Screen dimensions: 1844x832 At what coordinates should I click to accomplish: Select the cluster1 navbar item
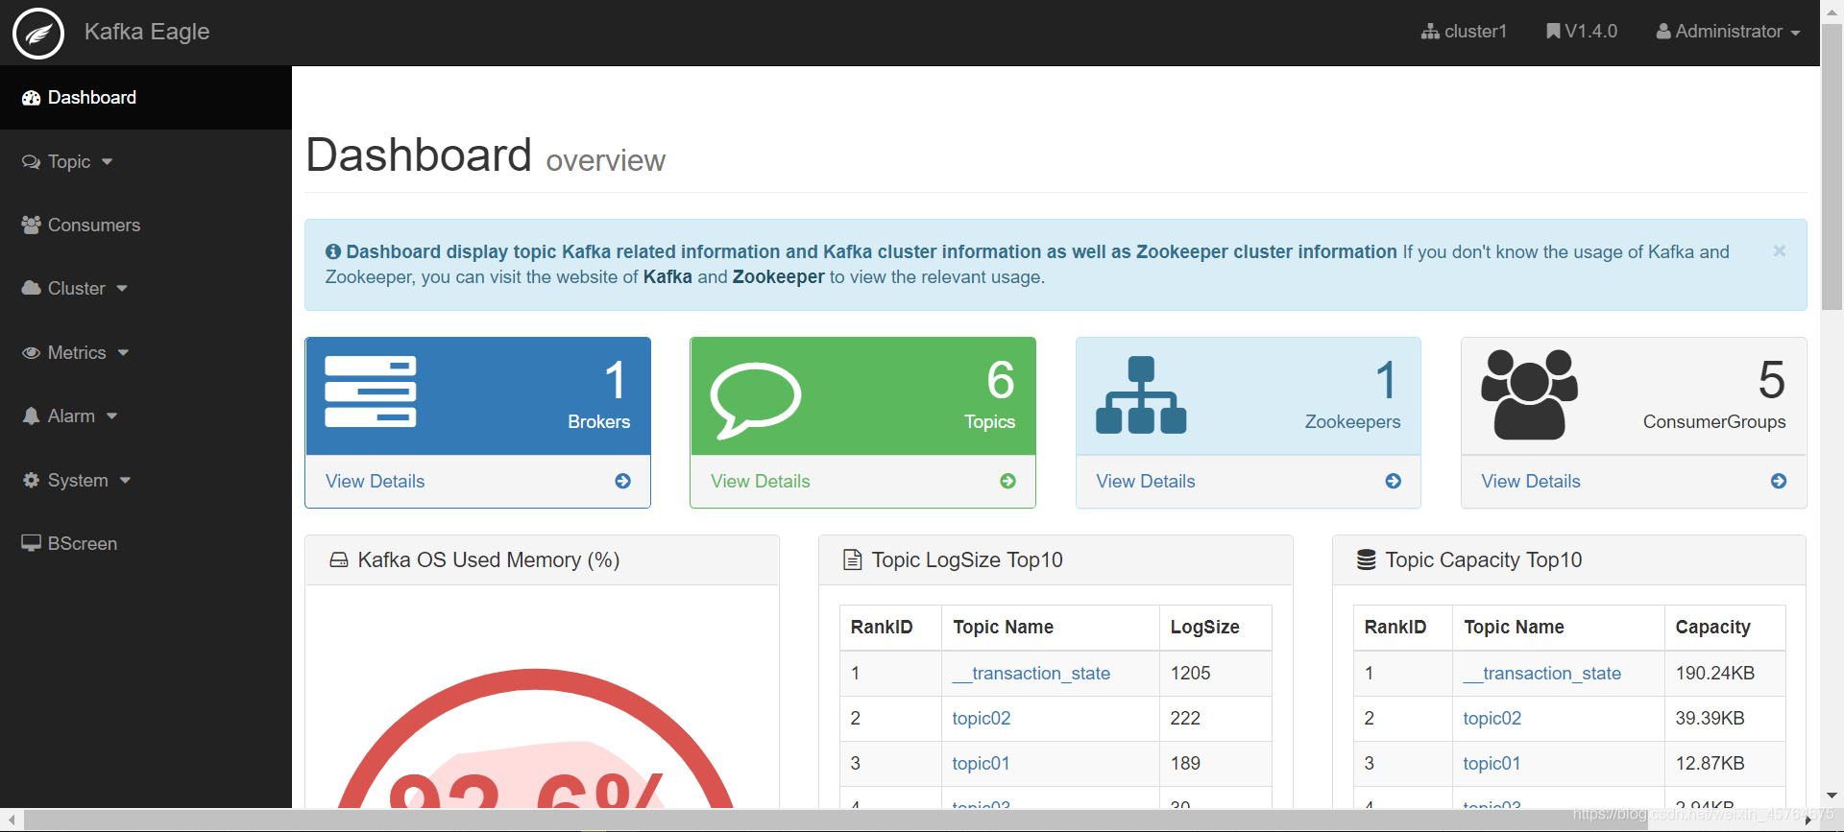click(x=1464, y=32)
